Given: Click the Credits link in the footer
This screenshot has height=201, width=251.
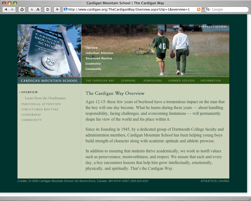Looking at the screenshot, I should click(x=22, y=181).
